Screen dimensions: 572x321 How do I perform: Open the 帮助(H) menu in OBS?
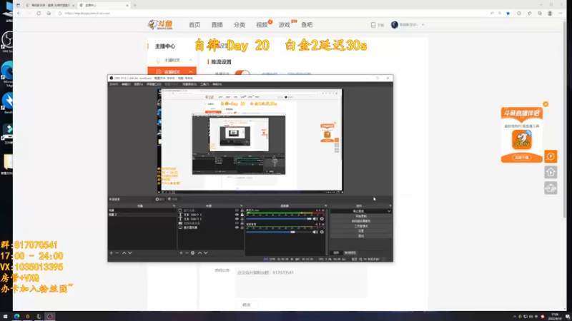[217, 84]
